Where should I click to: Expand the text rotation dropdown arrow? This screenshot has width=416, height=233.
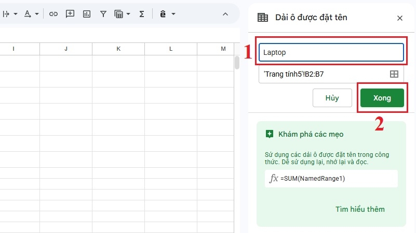tap(37, 14)
